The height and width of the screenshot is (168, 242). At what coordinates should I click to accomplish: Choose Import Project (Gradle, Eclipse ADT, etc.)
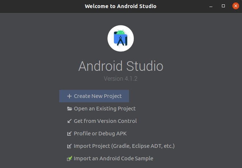[x=121, y=146]
